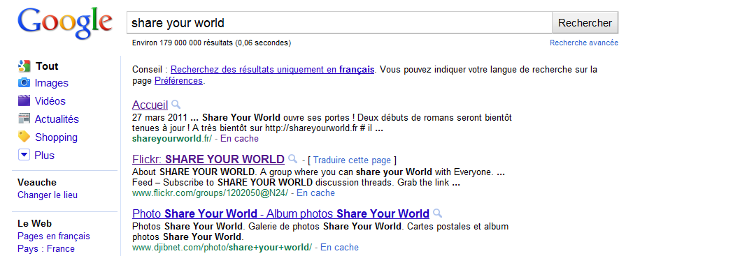This screenshot has width=747, height=256.
Task: Click Traduire cette page link
Action: tap(352, 160)
